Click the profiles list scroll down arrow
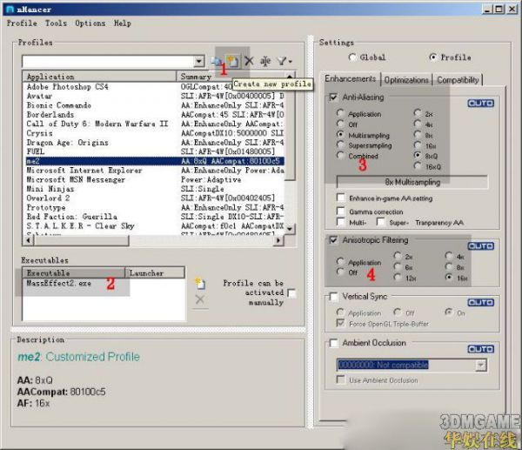This screenshot has height=450, width=522. click(290, 229)
